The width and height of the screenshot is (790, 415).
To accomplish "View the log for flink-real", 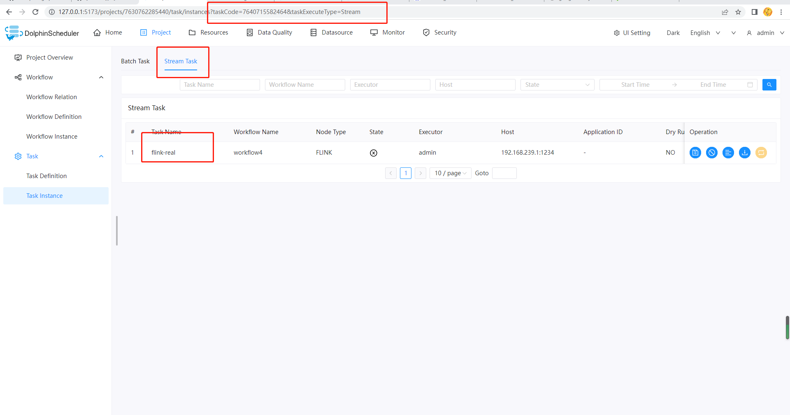I will pos(728,153).
